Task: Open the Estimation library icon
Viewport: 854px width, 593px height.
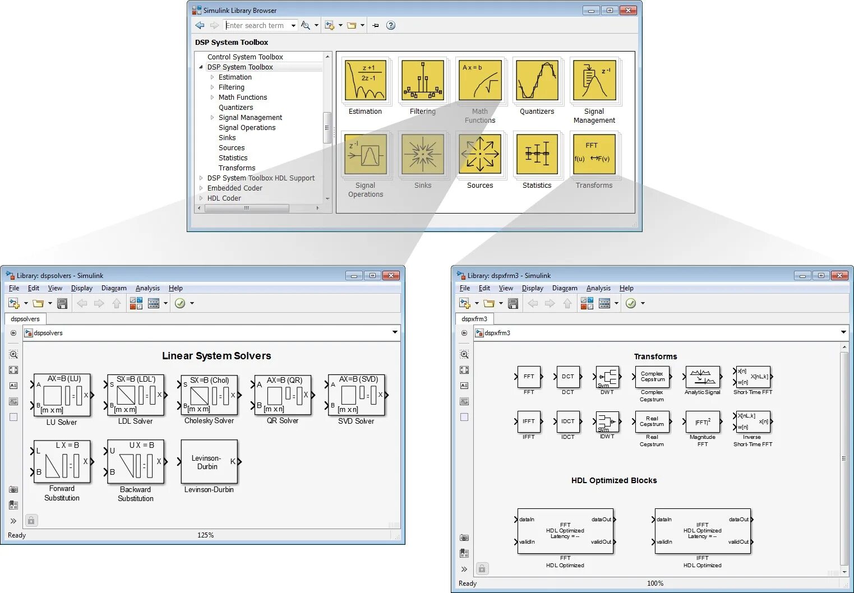Action: [x=366, y=81]
